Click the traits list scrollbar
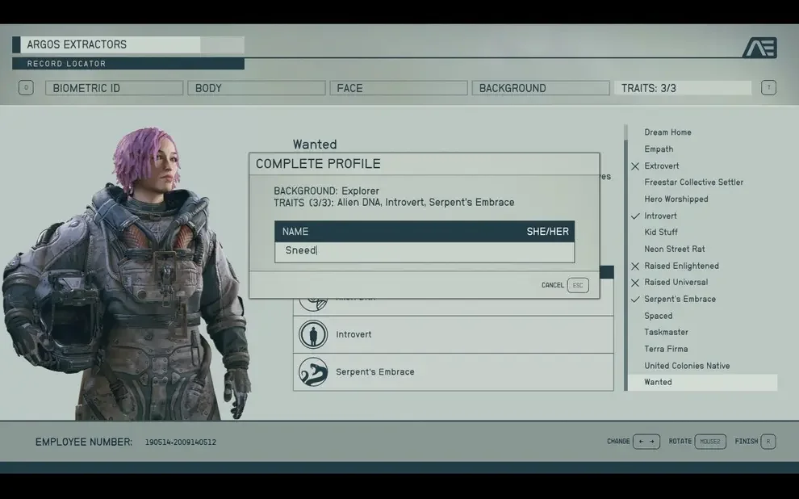Image resolution: width=799 pixels, height=499 pixels. pyautogui.click(x=625, y=258)
